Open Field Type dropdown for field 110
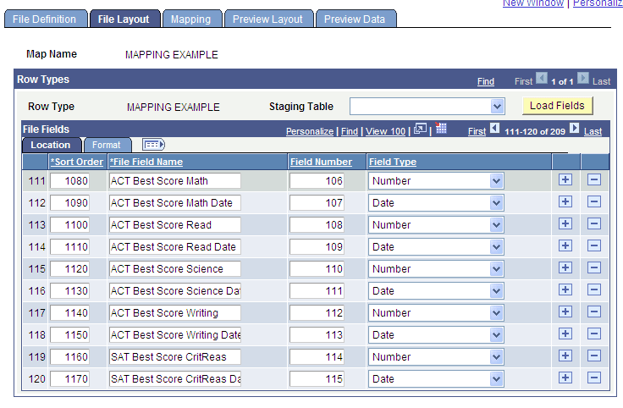Image resolution: width=623 pixels, height=408 pixels. point(496,269)
